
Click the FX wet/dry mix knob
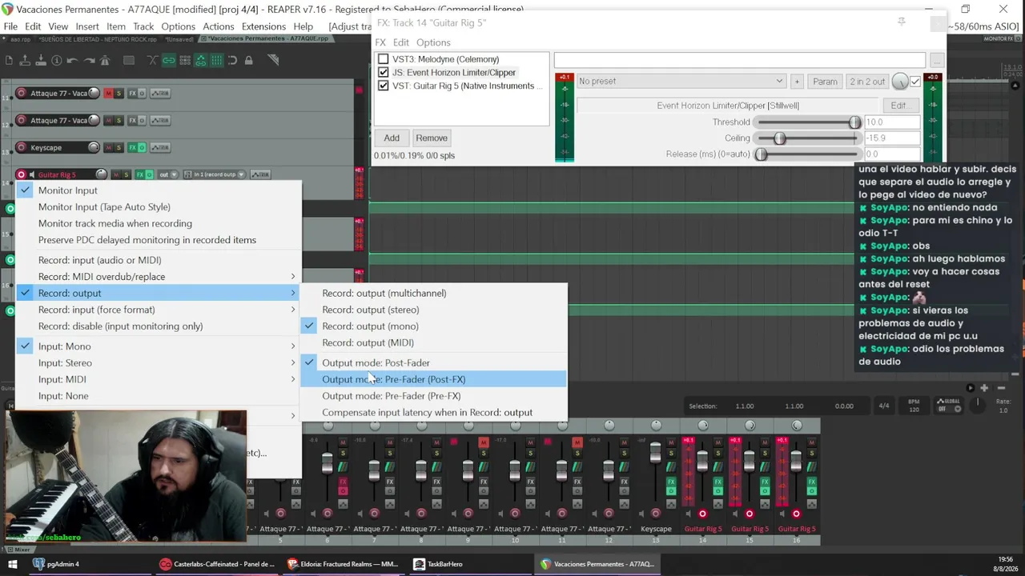pos(900,82)
